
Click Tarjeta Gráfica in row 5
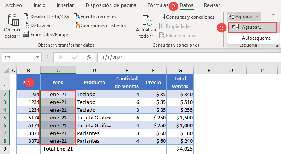[94, 118]
